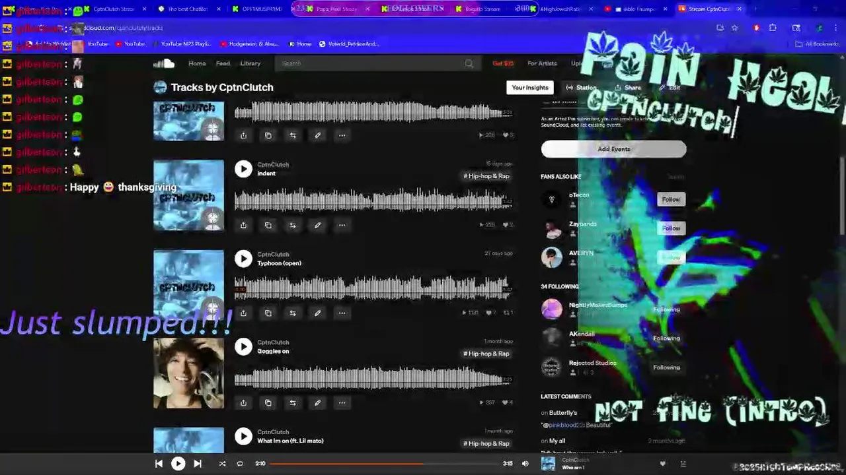846x475 pixels.
Task: Repost the Goggles on track
Action: (293, 402)
